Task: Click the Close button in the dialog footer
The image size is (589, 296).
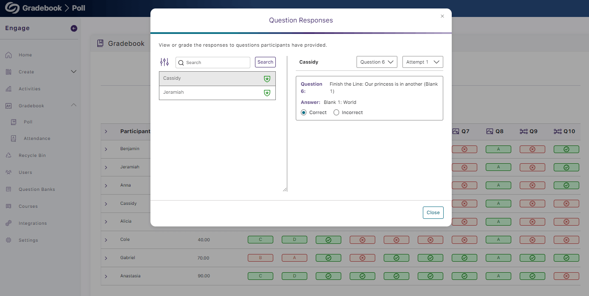Action: pyautogui.click(x=433, y=213)
